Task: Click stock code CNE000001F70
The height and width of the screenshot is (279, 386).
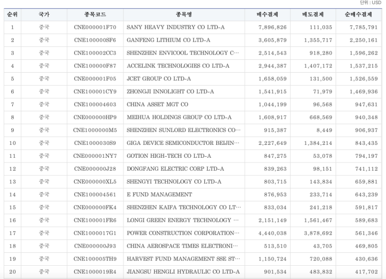Action: coord(95,27)
